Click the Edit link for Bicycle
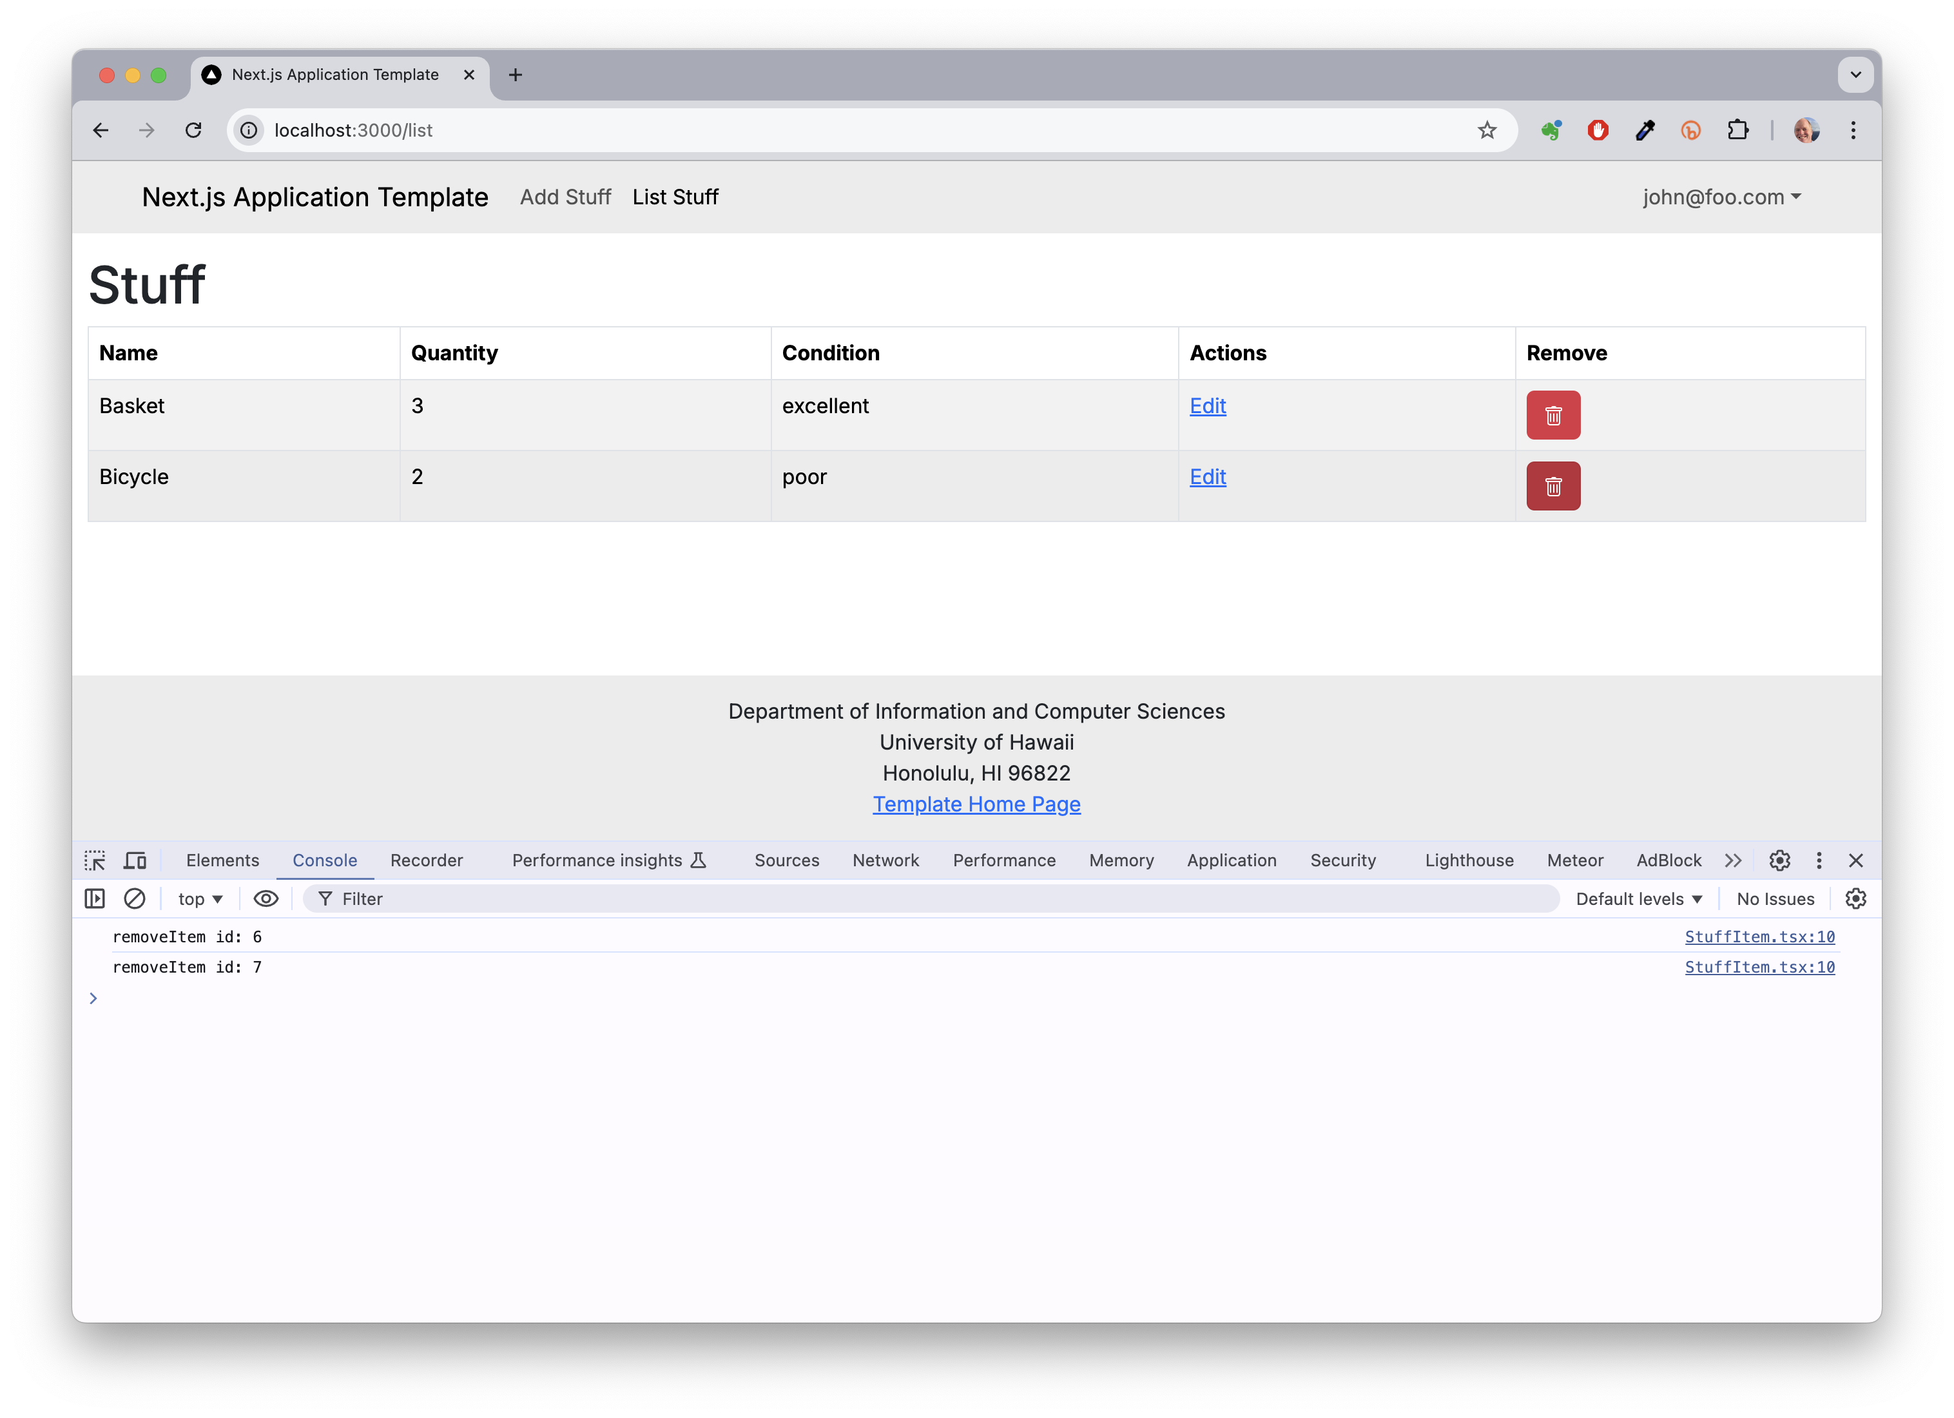Image resolution: width=1954 pixels, height=1418 pixels. [1207, 476]
